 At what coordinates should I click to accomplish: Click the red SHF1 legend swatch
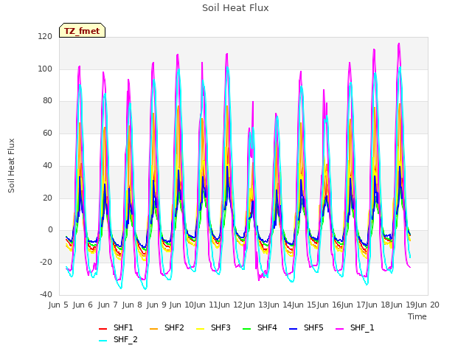tap(103, 329)
